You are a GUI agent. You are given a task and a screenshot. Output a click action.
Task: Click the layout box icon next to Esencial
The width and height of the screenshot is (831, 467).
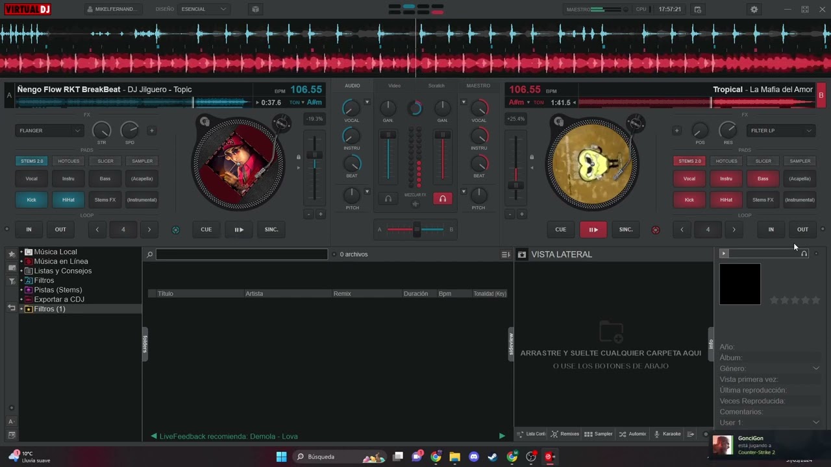[x=255, y=9]
